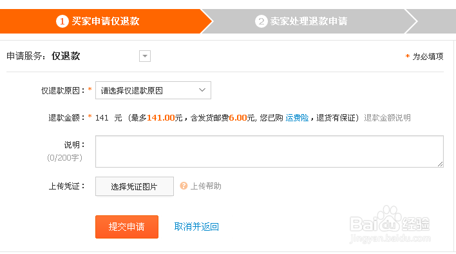Click the 上传帮助 help text
This screenshot has height=254, width=456.
[206, 186]
